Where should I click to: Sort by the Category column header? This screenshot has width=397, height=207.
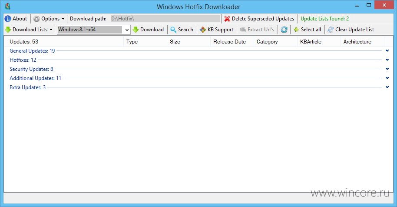coord(275,42)
